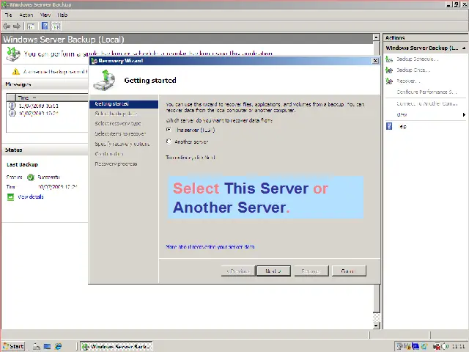Click Specify recovery options wizard step
The width and height of the screenshot is (469, 352).
[122, 144]
